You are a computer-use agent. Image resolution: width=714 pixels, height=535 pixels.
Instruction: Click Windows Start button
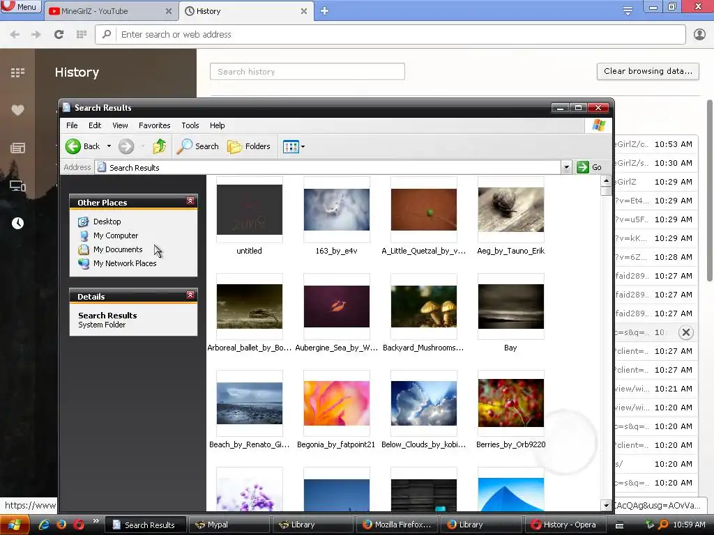click(x=15, y=525)
